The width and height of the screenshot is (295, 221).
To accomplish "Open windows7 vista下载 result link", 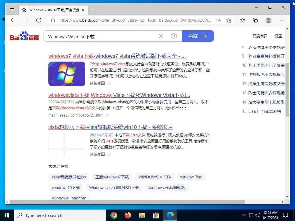I will click(117, 56).
